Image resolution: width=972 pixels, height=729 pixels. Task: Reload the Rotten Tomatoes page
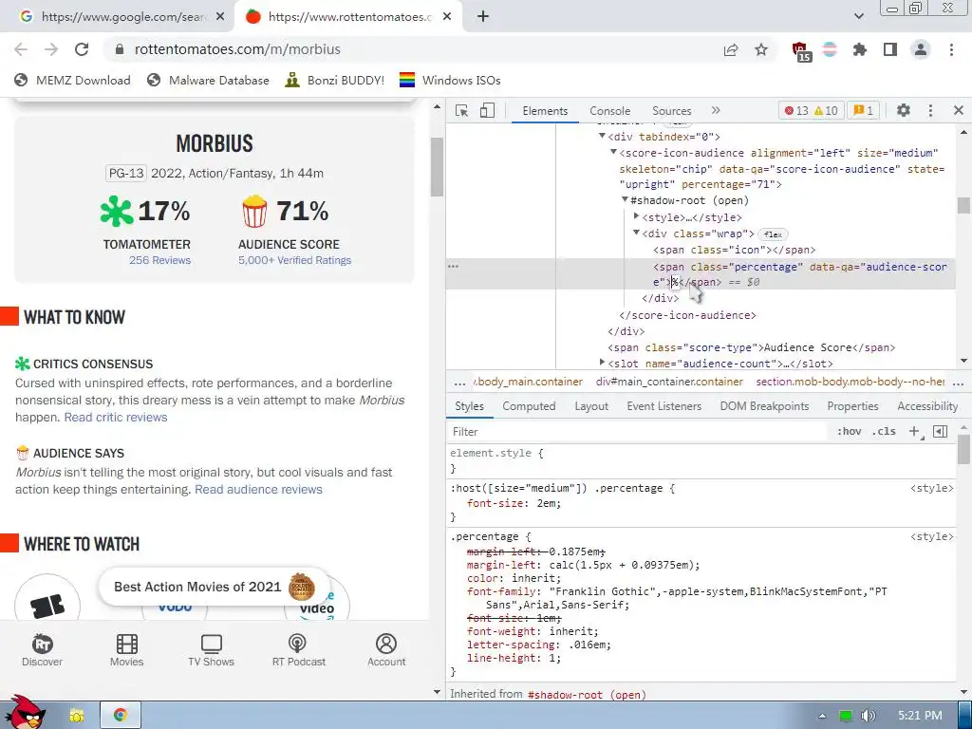(82, 49)
